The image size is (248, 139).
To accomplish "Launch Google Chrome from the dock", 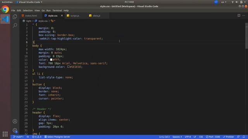I will (5, 9).
